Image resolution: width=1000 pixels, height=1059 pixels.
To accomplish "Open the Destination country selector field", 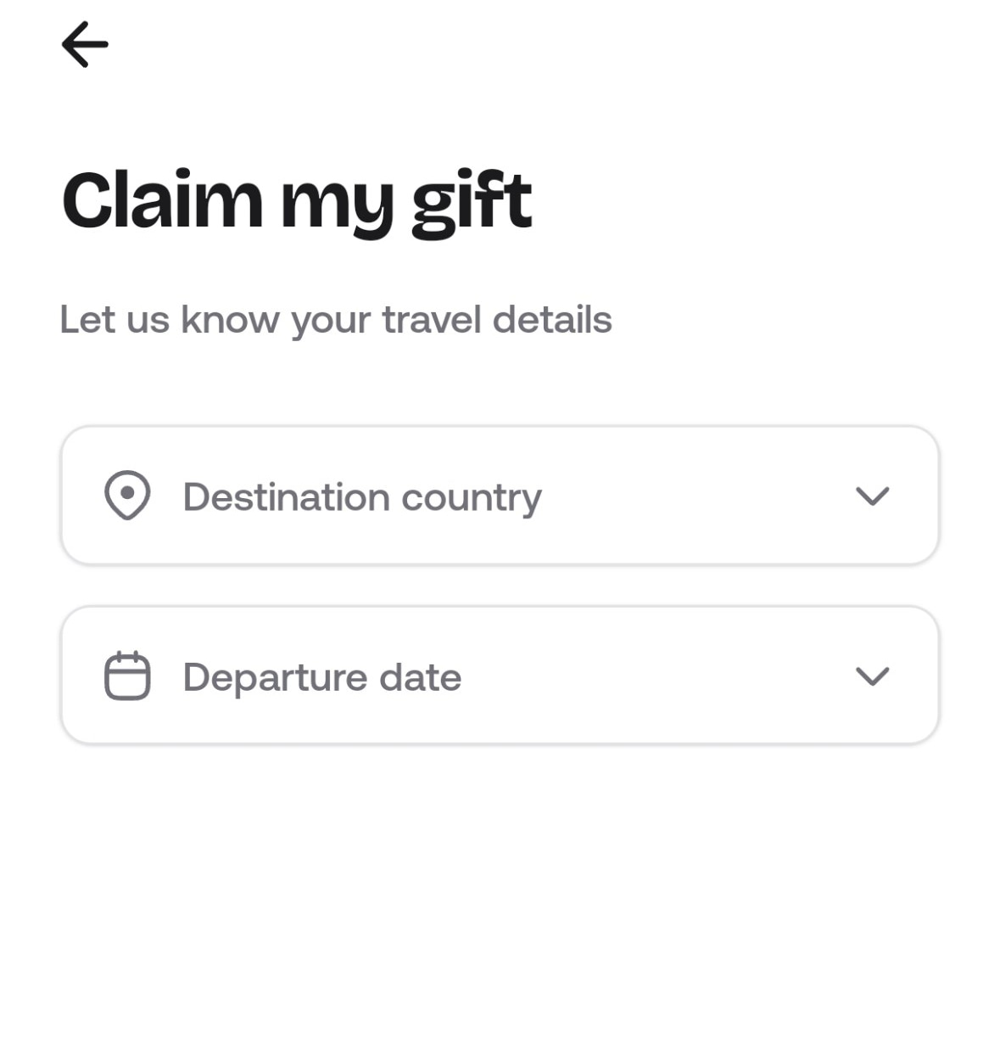I will pyautogui.click(x=500, y=496).
